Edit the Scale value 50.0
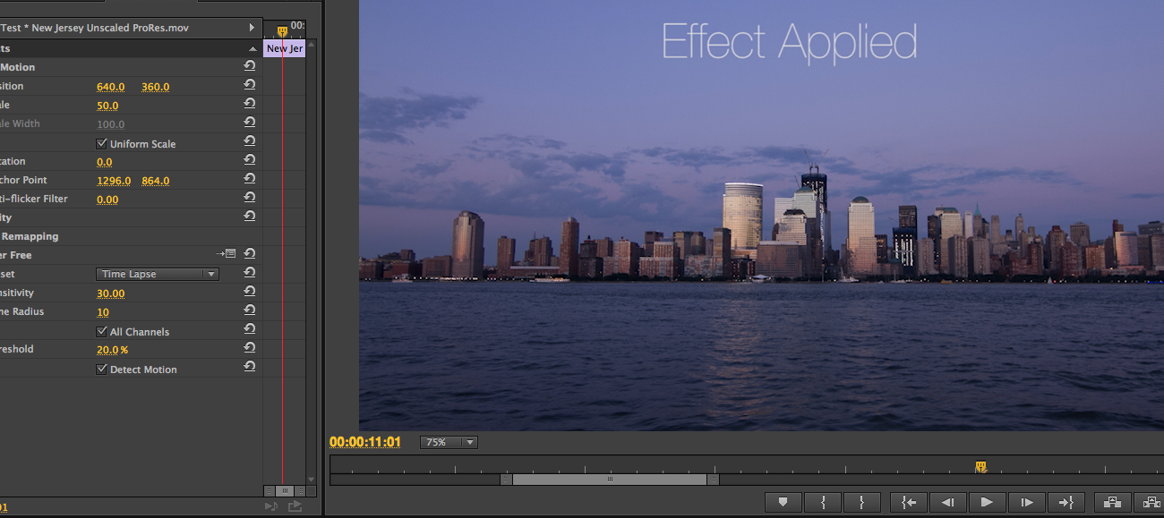The width and height of the screenshot is (1164, 518). coord(107,106)
